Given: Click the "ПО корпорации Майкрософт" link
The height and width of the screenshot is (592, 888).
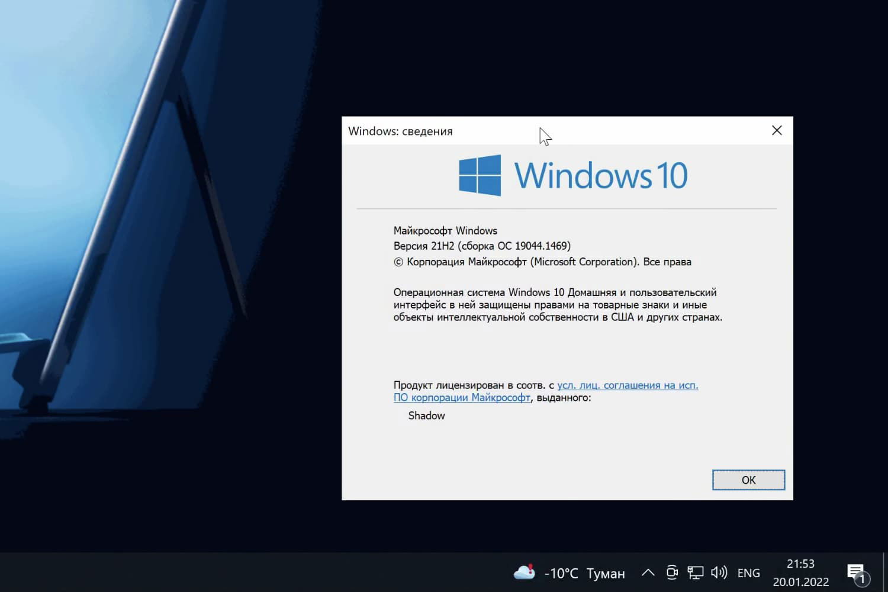Looking at the screenshot, I should [x=462, y=397].
